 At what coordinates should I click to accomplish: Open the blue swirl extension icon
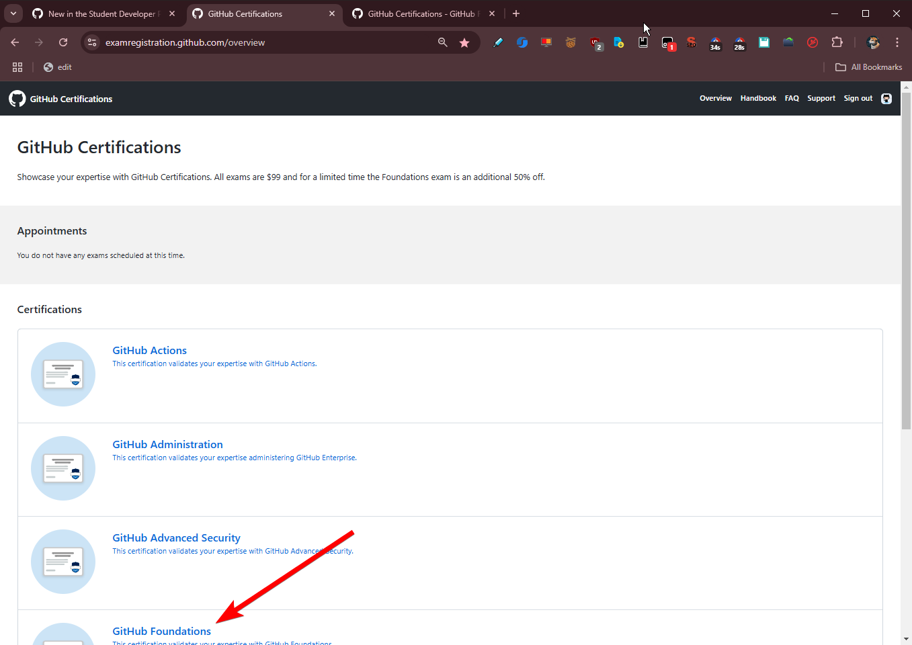522,42
